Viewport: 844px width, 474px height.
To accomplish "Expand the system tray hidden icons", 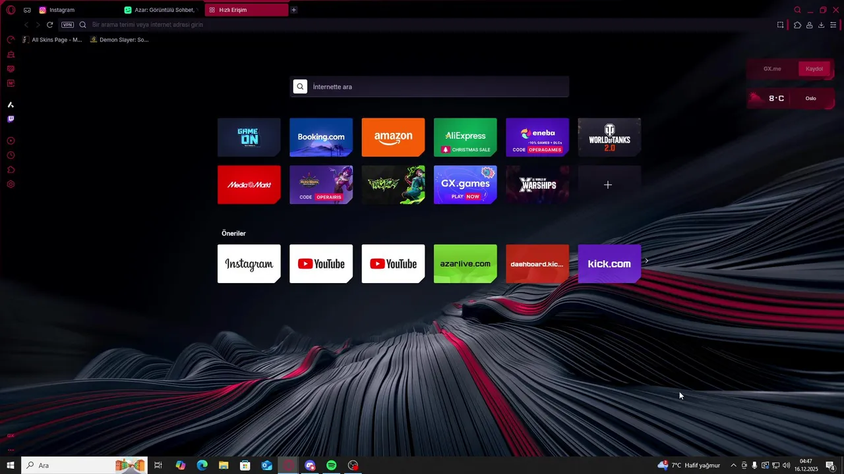I will point(733,465).
